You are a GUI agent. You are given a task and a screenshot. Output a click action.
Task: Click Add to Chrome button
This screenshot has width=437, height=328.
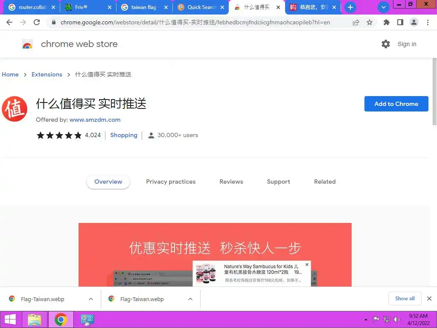coord(396,104)
